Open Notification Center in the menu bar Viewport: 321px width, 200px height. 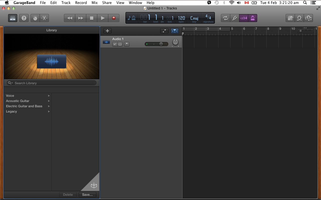pyautogui.click(x=313, y=3)
